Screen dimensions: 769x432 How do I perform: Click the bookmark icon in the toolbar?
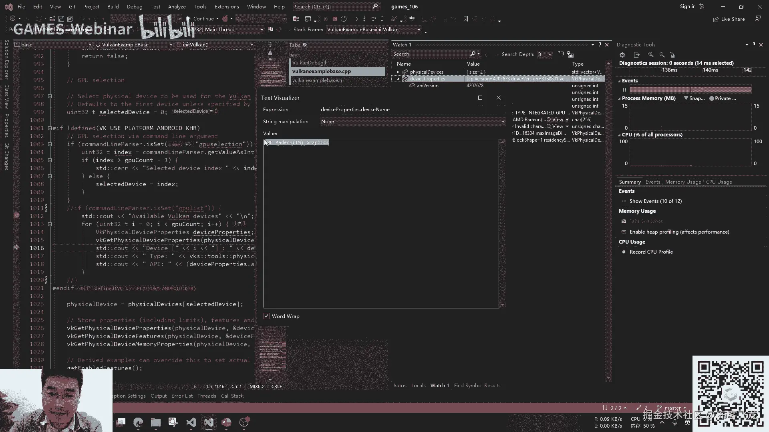click(x=465, y=19)
